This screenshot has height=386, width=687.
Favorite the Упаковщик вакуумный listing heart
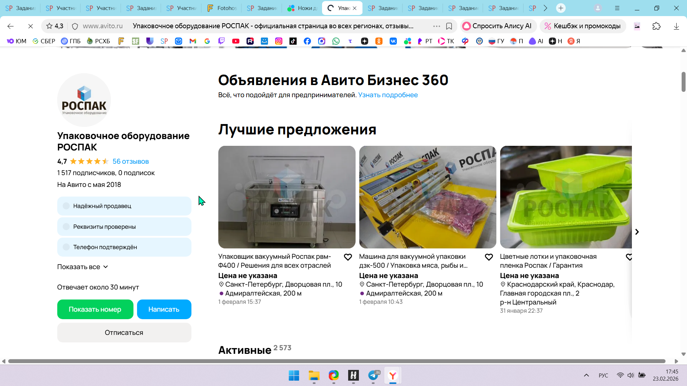point(348,257)
